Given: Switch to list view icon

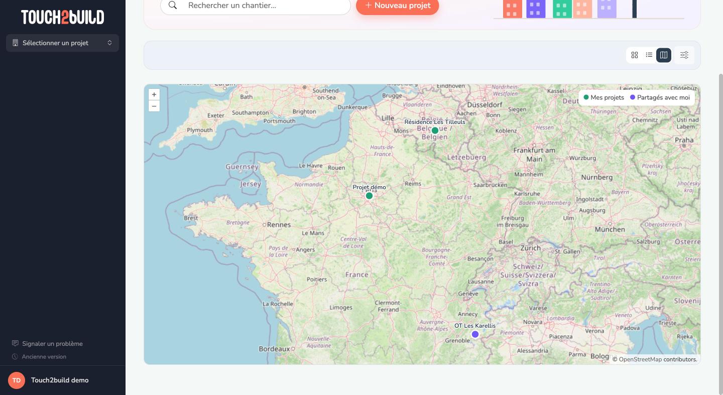Looking at the screenshot, I should [649, 55].
